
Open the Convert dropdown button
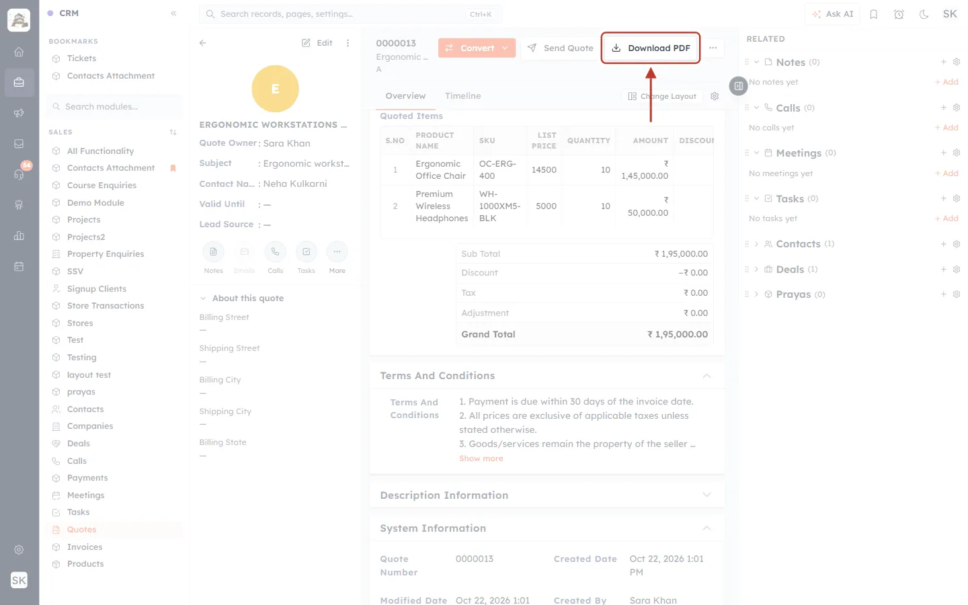pos(477,48)
